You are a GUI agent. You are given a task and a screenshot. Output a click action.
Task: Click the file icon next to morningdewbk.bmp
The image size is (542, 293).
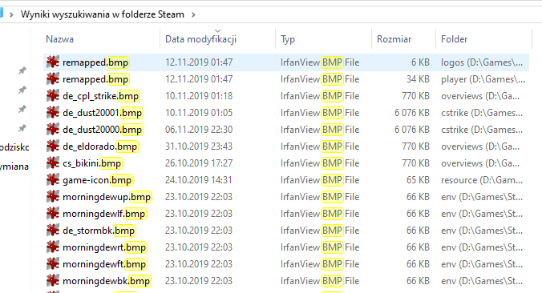53,281
